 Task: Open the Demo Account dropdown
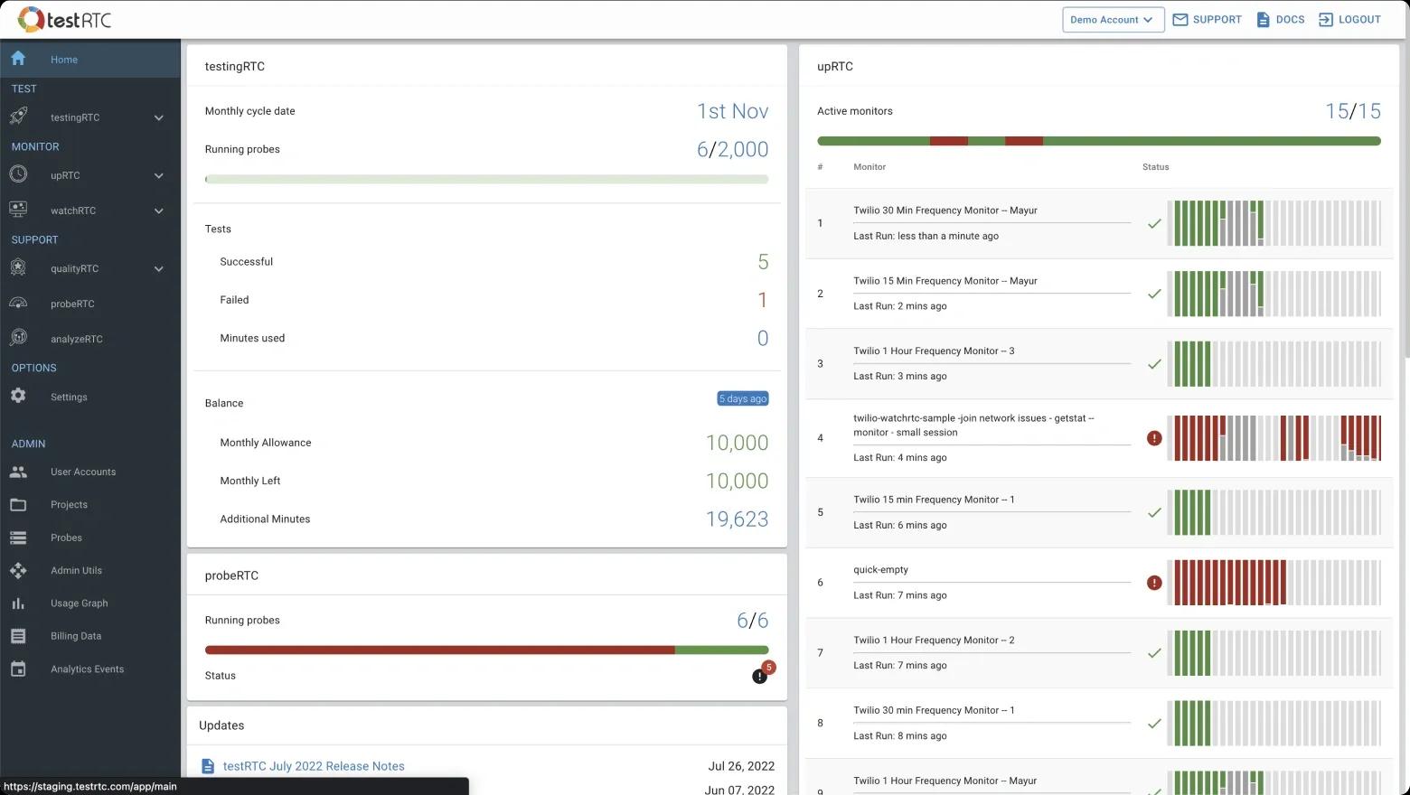point(1113,20)
